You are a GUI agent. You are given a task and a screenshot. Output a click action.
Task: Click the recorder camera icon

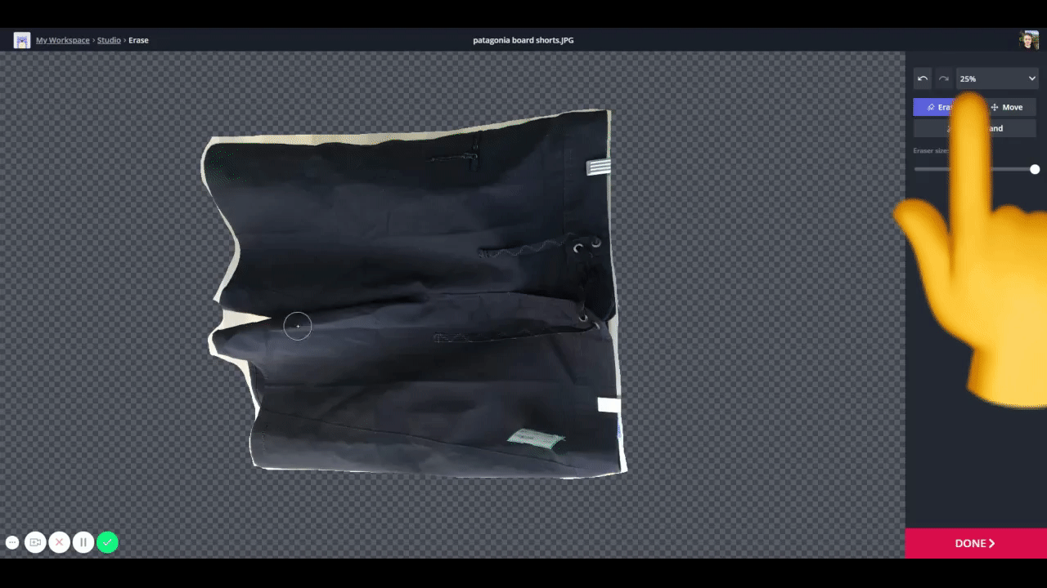pos(35,542)
